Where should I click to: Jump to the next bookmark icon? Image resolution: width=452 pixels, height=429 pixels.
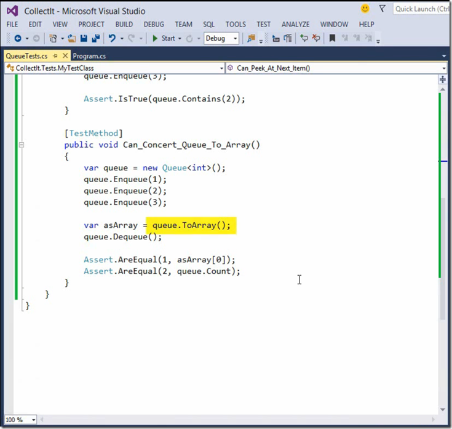pyautogui.click(x=357, y=38)
